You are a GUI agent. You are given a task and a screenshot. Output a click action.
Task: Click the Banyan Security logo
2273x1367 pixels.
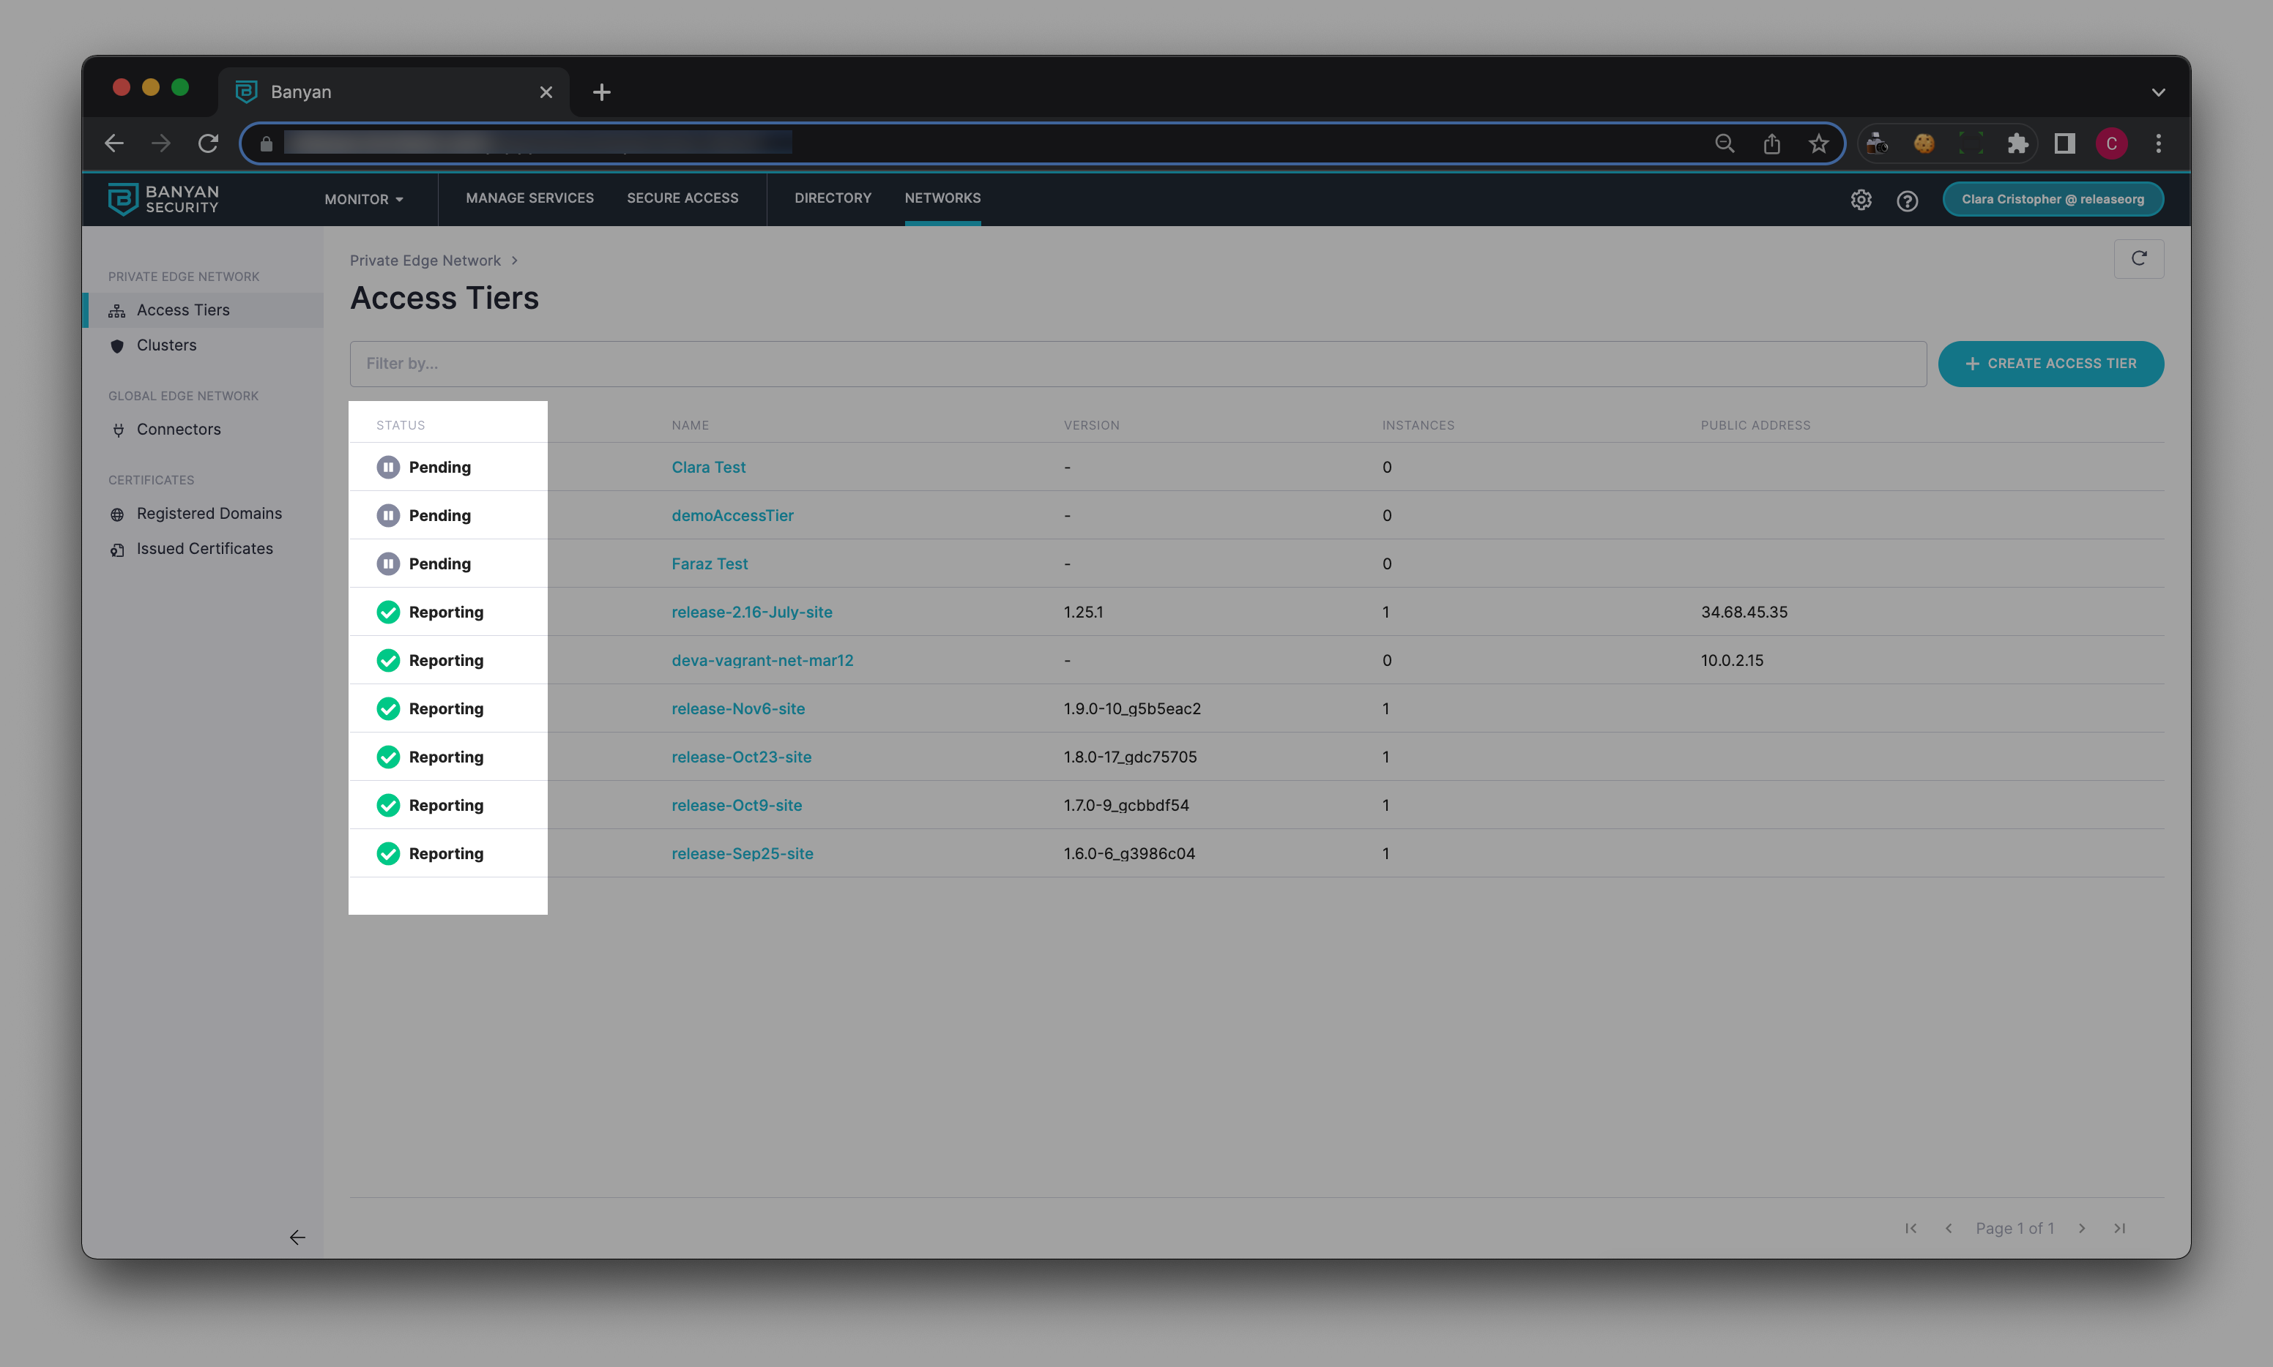coord(164,199)
